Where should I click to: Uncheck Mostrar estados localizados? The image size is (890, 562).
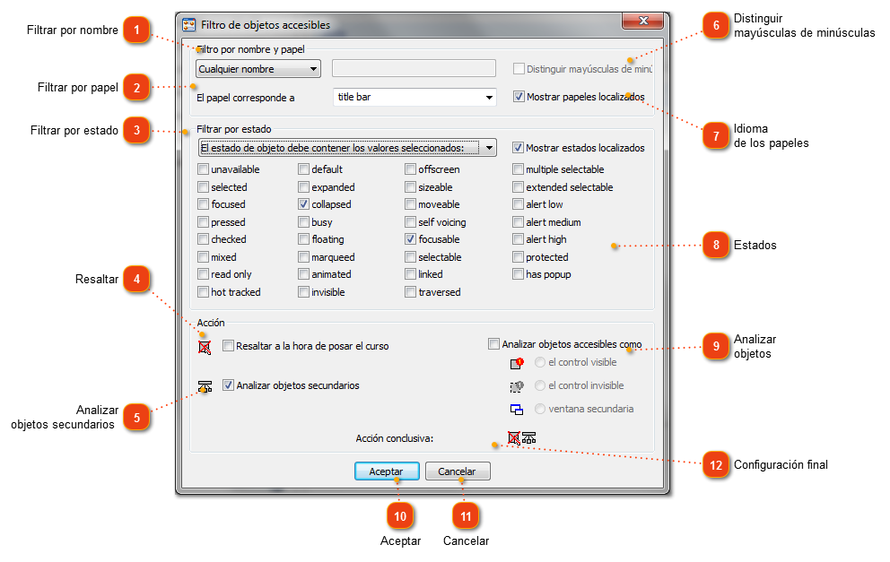click(518, 148)
